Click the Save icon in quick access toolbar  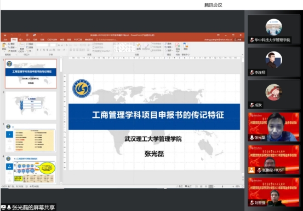[5, 35]
